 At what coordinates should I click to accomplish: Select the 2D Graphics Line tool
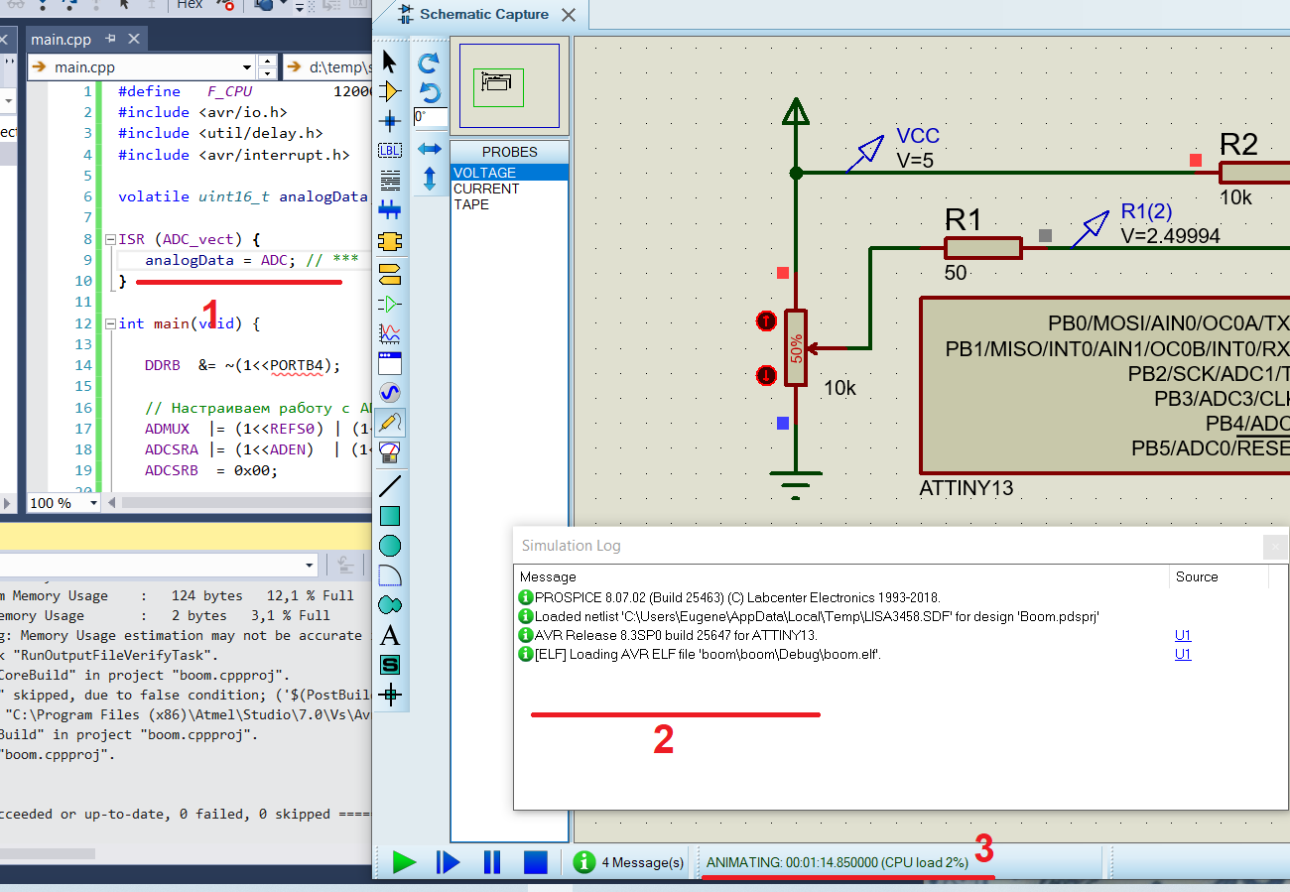click(390, 486)
